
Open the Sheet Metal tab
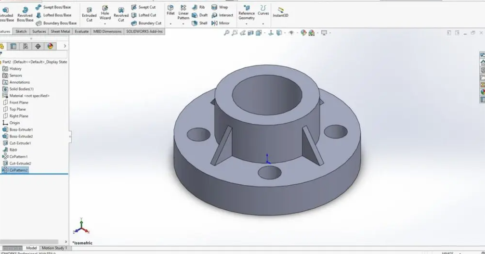(x=60, y=31)
